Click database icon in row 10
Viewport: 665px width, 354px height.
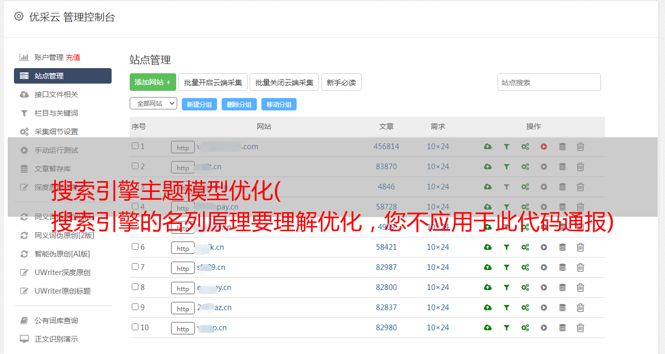click(562, 328)
